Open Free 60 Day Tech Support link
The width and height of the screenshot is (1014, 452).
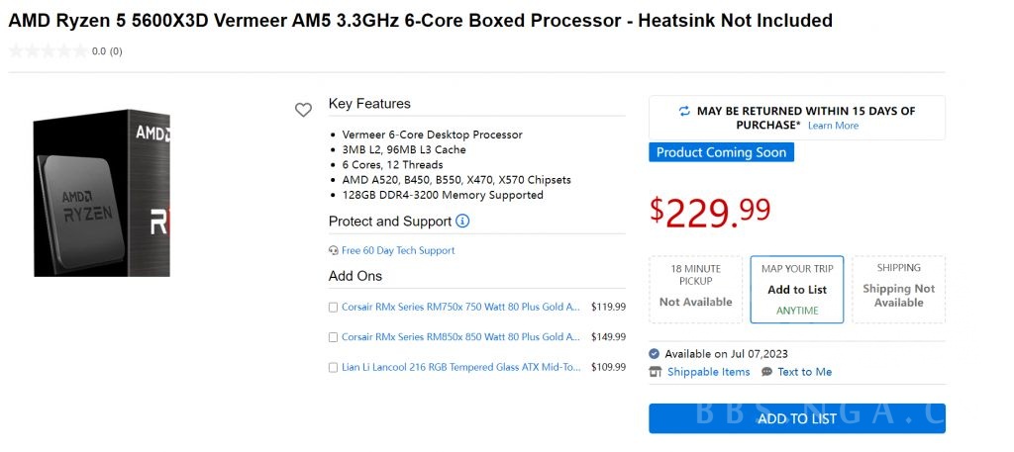pos(398,251)
